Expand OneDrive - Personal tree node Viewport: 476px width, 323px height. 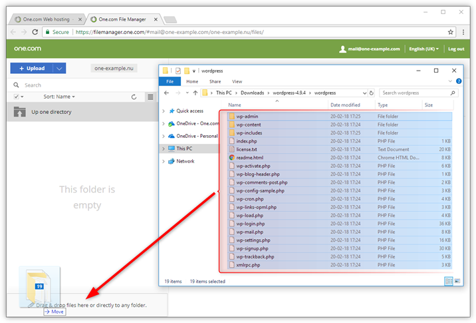[x=164, y=136]
